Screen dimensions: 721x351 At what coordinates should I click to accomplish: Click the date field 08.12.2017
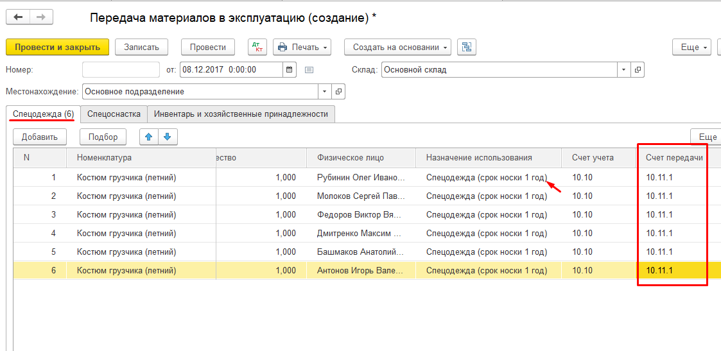point(231,70)
